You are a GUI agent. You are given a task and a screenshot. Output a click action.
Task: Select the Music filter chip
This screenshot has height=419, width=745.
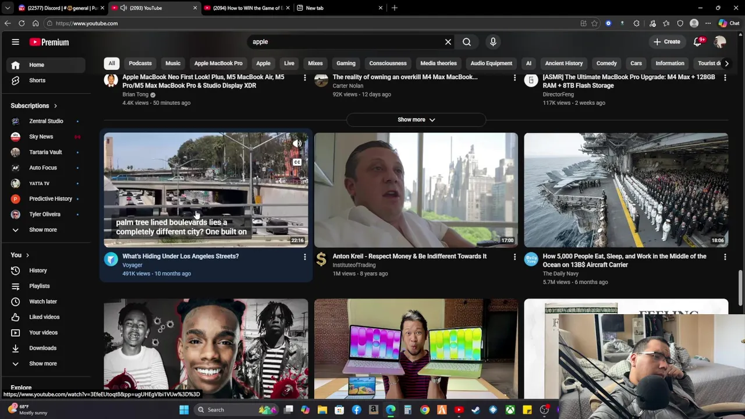[x=173, y=63]
